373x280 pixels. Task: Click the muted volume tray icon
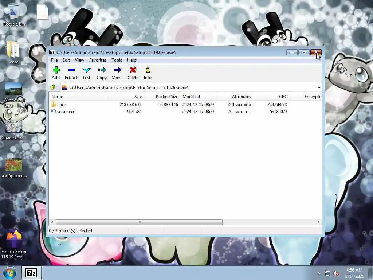coord(336,273)
